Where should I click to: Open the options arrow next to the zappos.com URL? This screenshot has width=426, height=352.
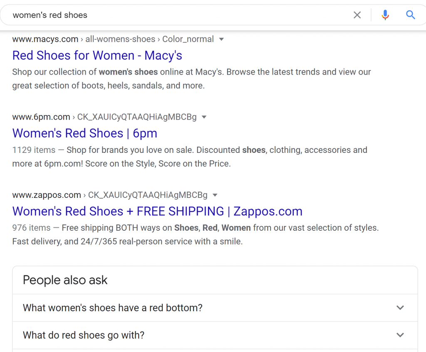[x=215, y=195]
